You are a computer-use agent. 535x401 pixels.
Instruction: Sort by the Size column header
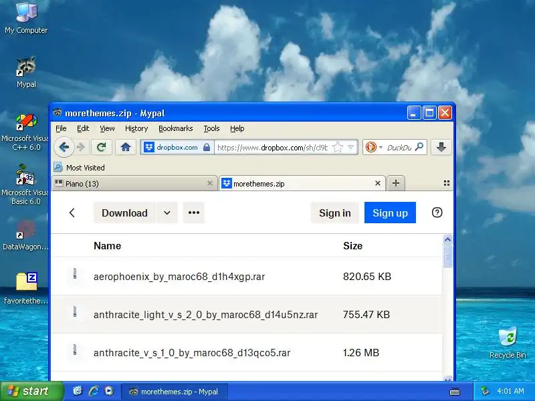(353, 246)
